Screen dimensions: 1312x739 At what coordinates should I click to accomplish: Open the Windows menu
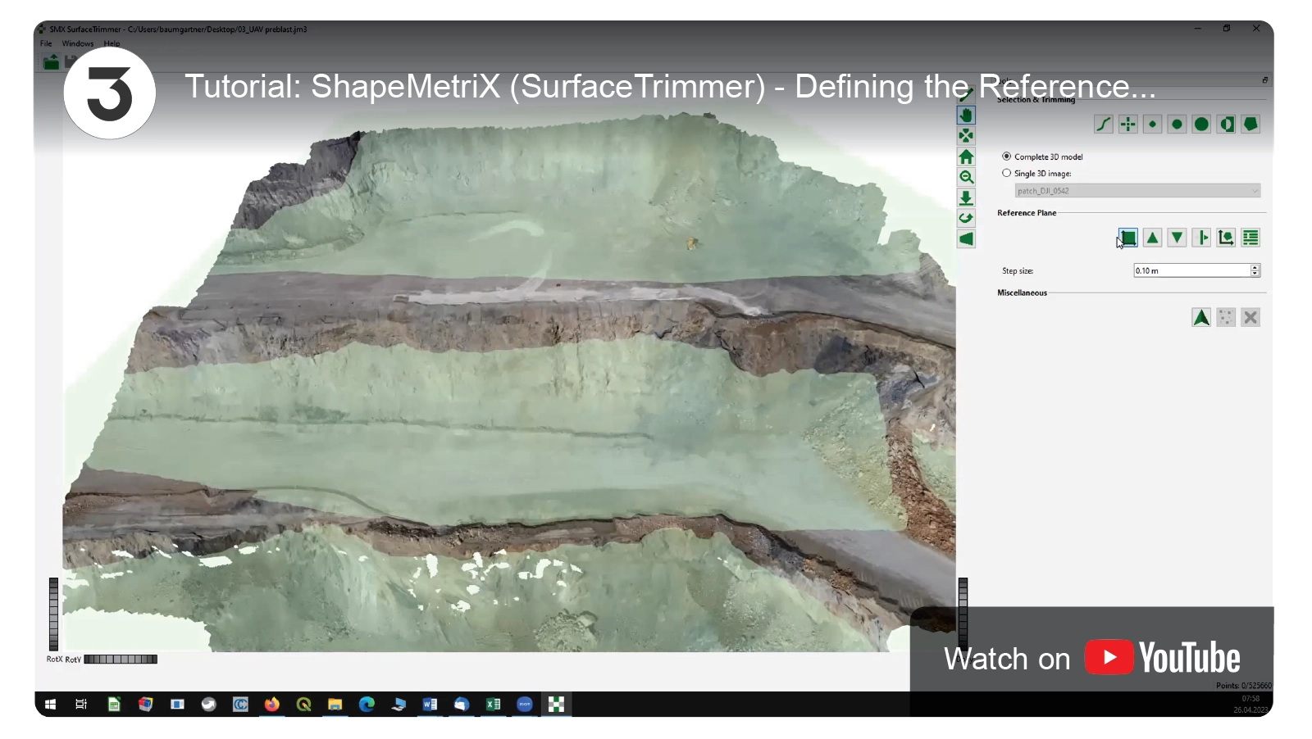78,43
